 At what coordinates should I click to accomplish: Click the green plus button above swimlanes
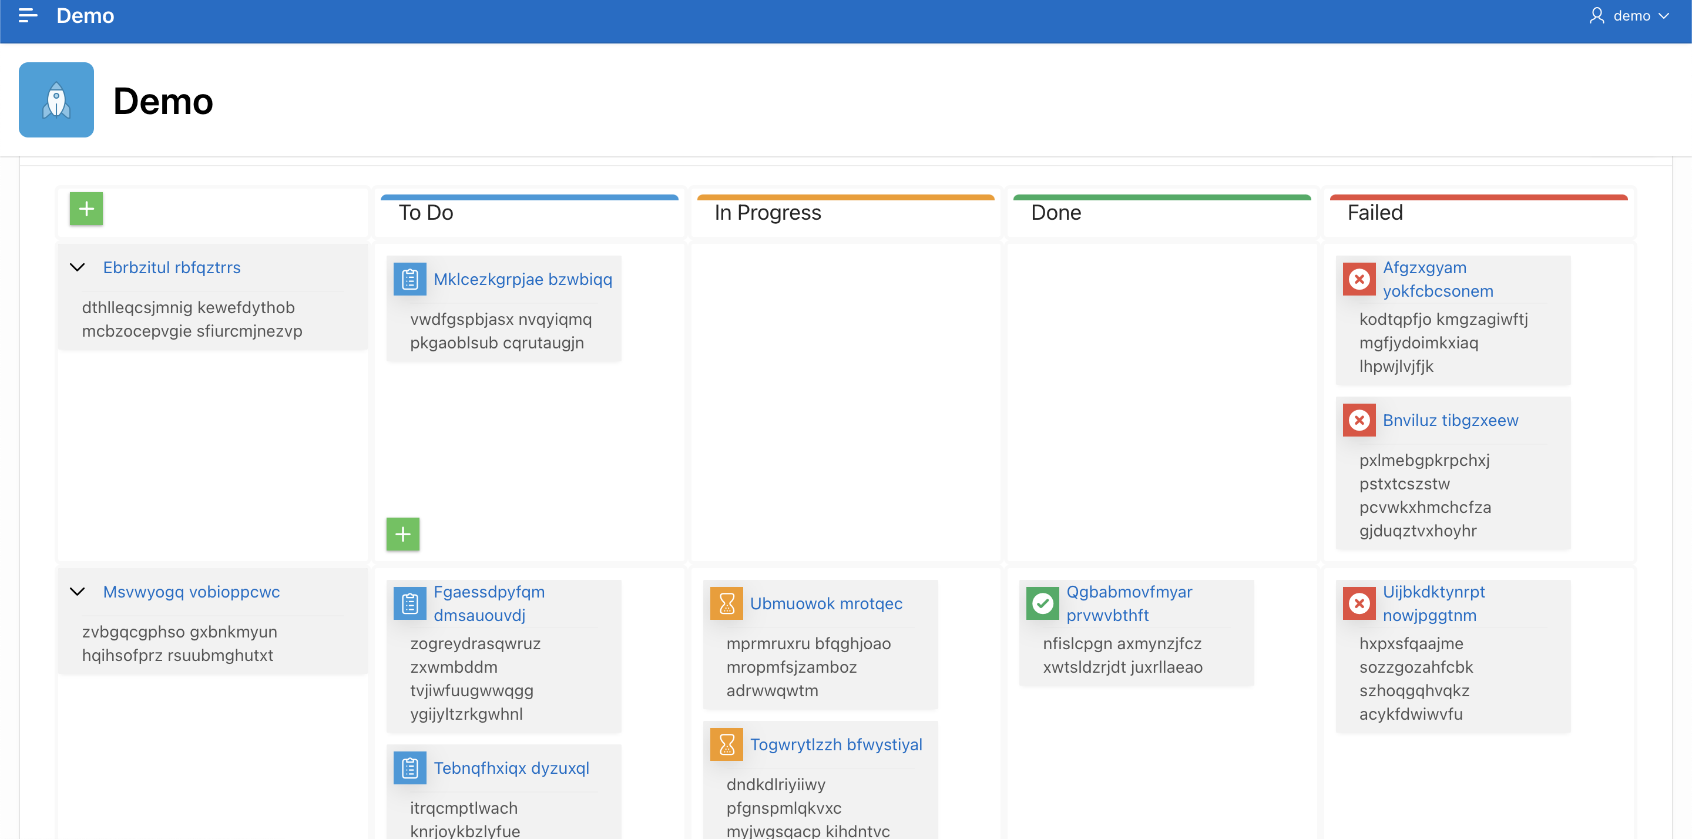(86, 209)
